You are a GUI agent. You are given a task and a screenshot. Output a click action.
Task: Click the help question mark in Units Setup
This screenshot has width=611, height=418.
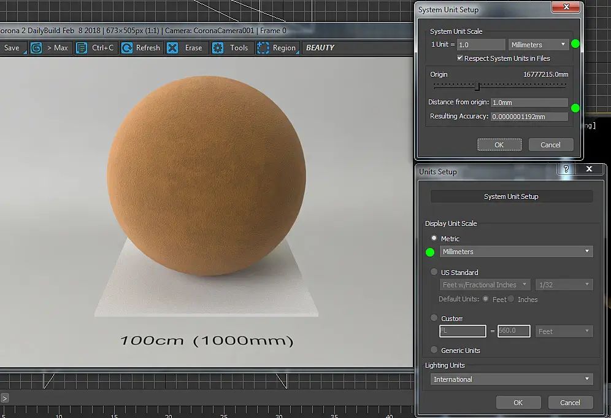[566, 169]
